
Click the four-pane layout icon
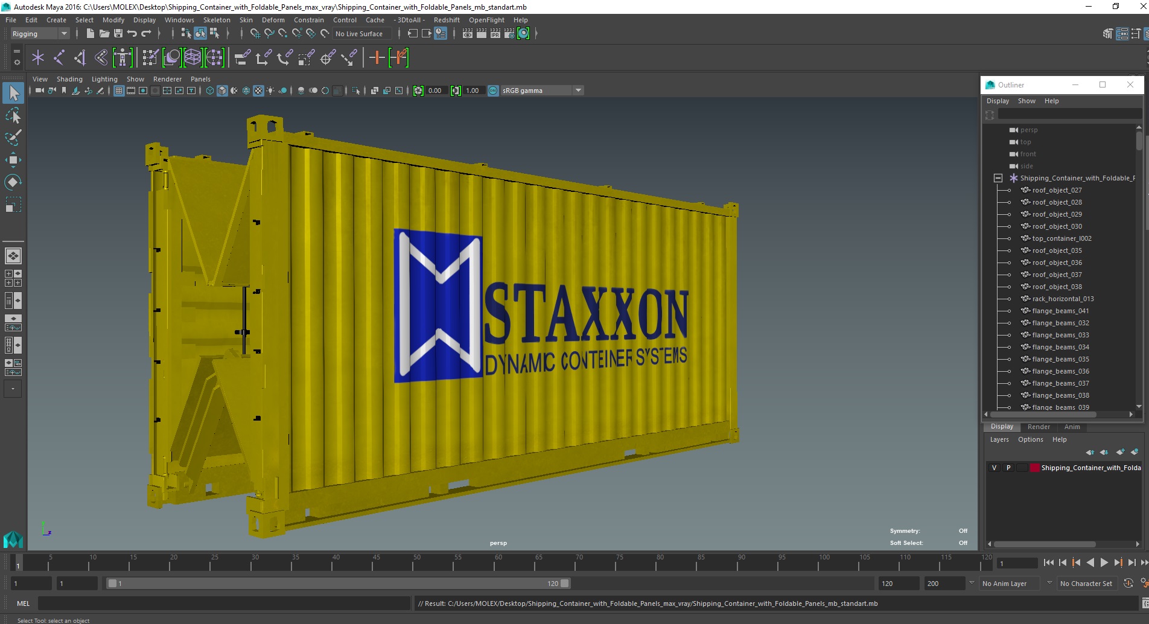13,278
